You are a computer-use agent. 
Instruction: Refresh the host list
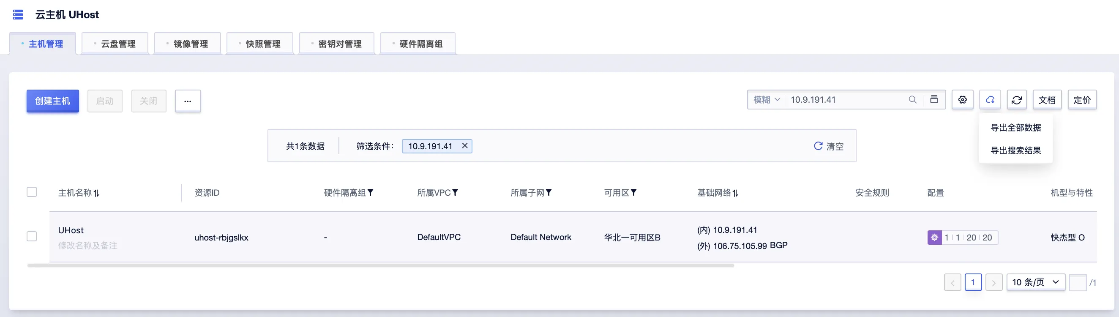click(x=1016, y=100)
